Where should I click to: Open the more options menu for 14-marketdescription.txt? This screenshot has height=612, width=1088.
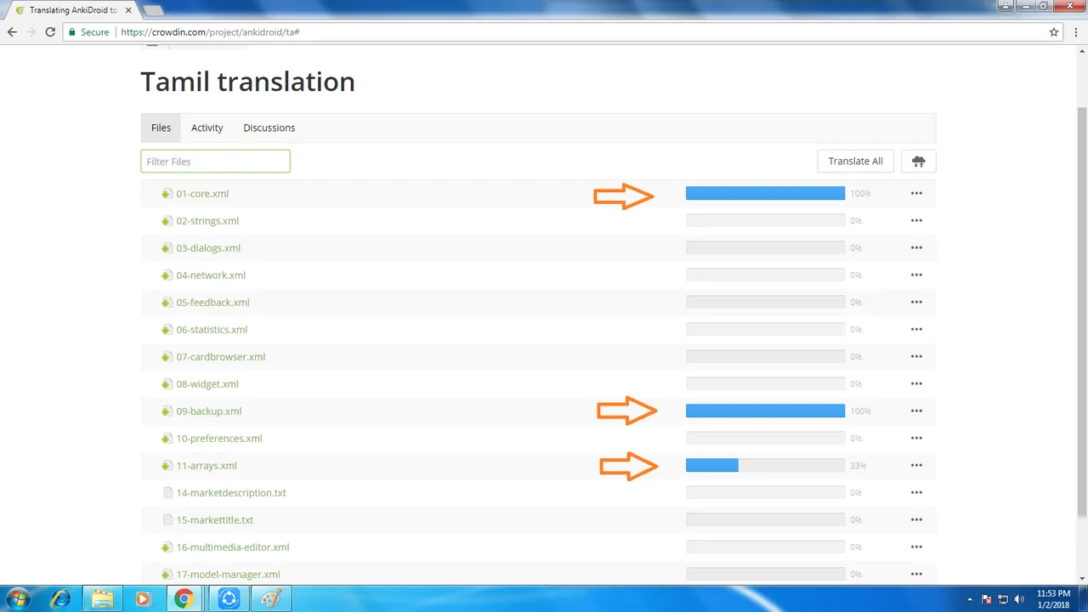click(x=916, y=493)
